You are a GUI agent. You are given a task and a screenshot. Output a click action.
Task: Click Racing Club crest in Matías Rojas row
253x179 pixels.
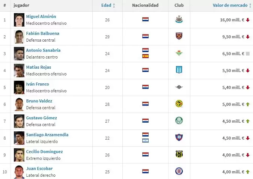pos(179,70)
